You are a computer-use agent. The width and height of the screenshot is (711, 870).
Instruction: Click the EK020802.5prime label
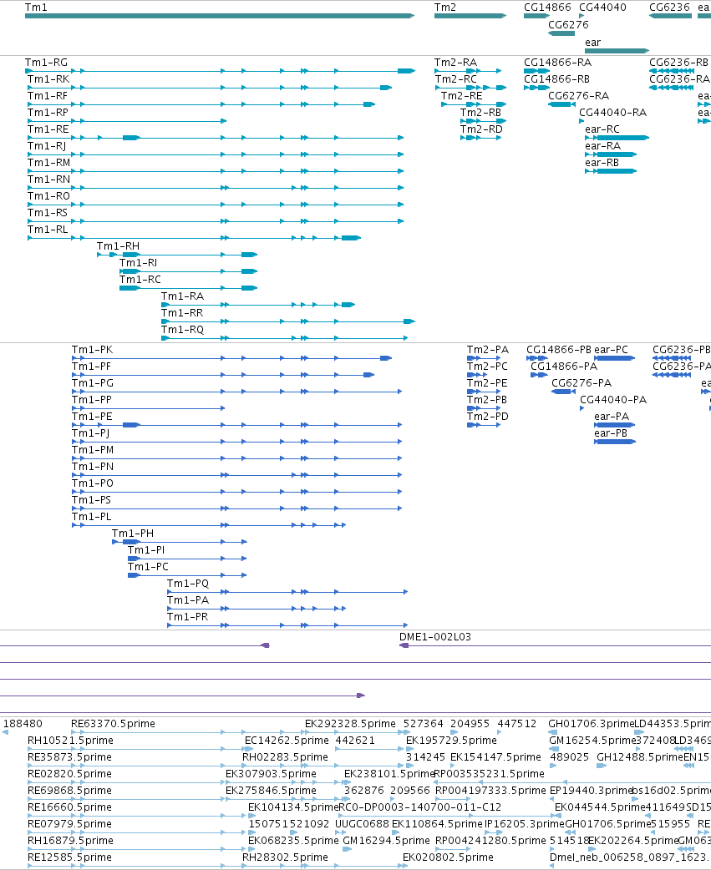[x=448, y=857]
